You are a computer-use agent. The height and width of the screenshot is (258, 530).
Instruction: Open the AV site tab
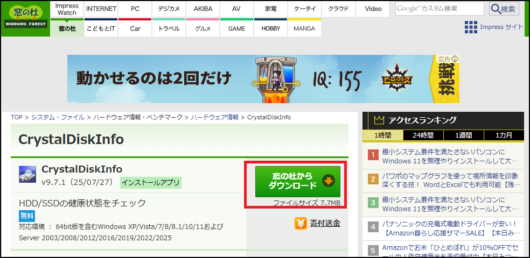[x=236, y=9]
